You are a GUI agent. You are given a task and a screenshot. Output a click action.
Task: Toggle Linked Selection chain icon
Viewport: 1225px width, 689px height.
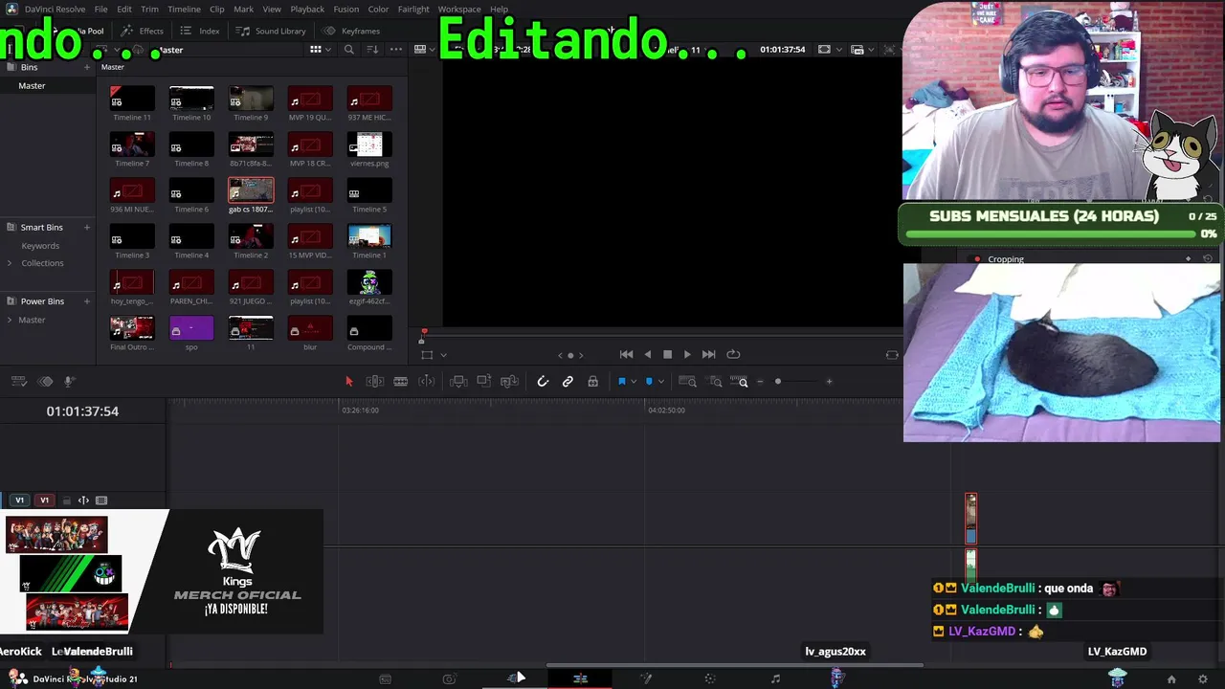[568, 382]
